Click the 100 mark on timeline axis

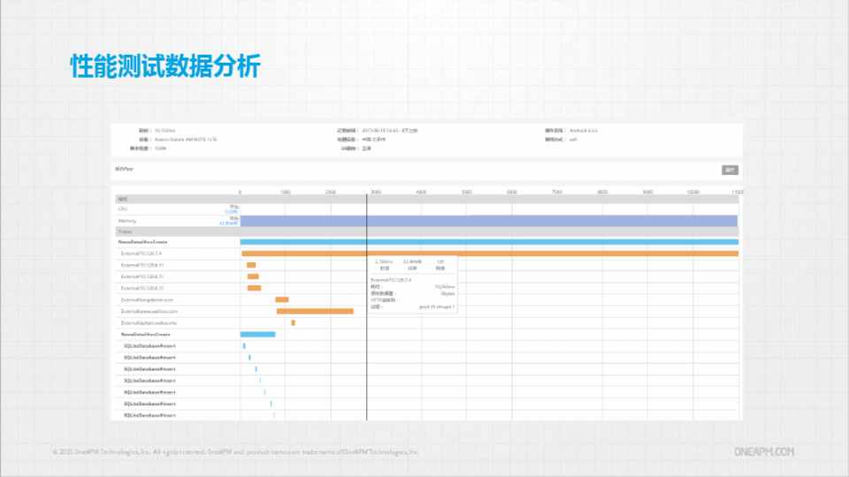click(x=285, y=192)
